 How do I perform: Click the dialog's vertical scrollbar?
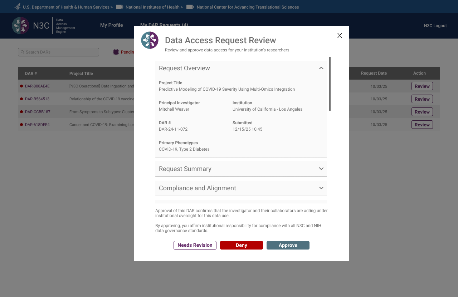click(330, 84)
